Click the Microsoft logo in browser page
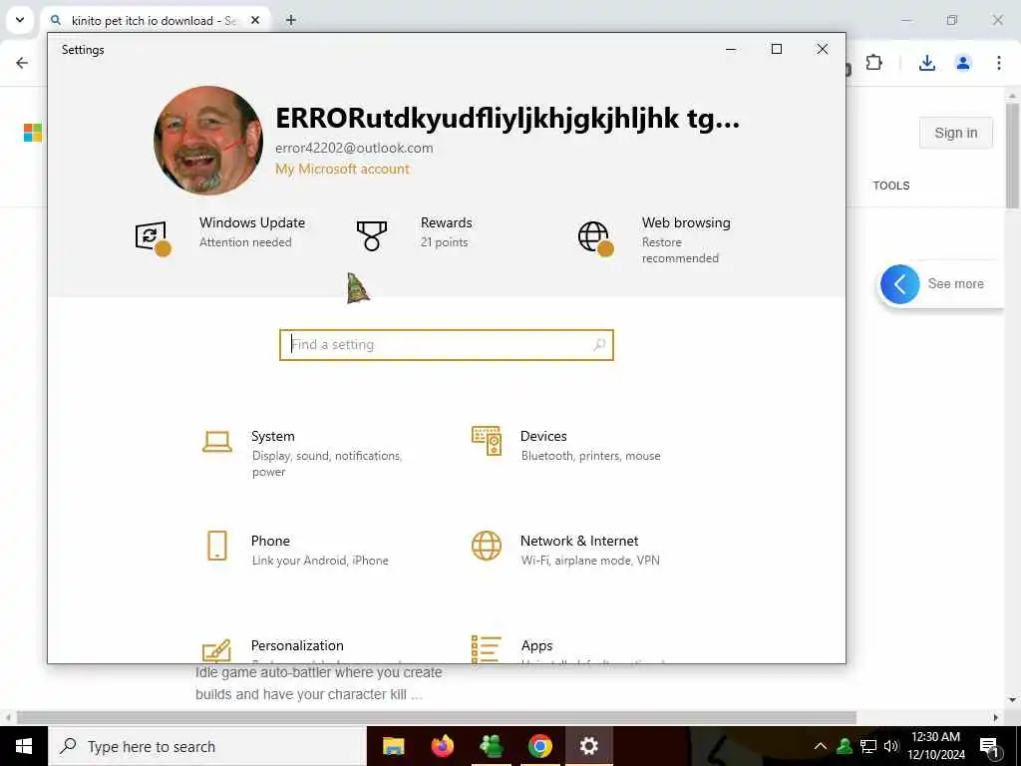 pyautogui.click(x=33, y=133)
